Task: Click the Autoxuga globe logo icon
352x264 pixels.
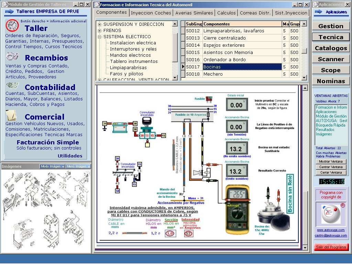Action: (x=331, y=213)
